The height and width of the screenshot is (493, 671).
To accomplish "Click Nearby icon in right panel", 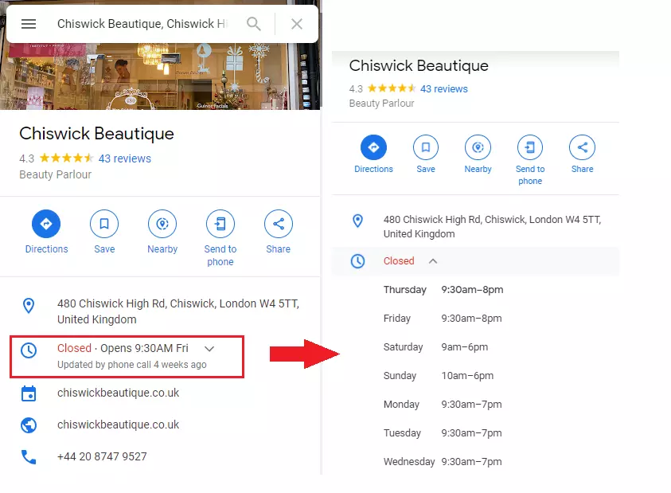I will point(478,147).
